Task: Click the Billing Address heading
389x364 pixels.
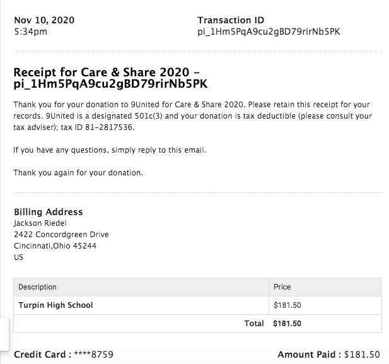Action: [x=48, y=212]
